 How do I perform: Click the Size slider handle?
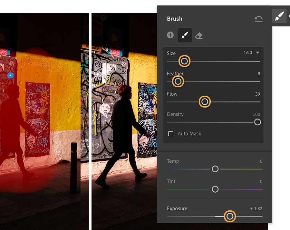coord(184,61)
